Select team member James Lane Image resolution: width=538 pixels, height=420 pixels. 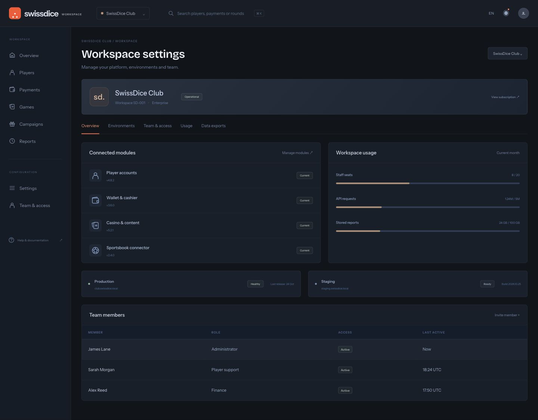tap(304, 350)
